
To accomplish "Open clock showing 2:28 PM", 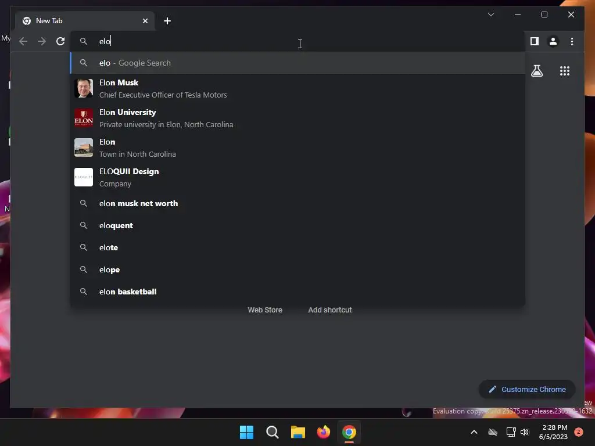I will tap(553, 432).
